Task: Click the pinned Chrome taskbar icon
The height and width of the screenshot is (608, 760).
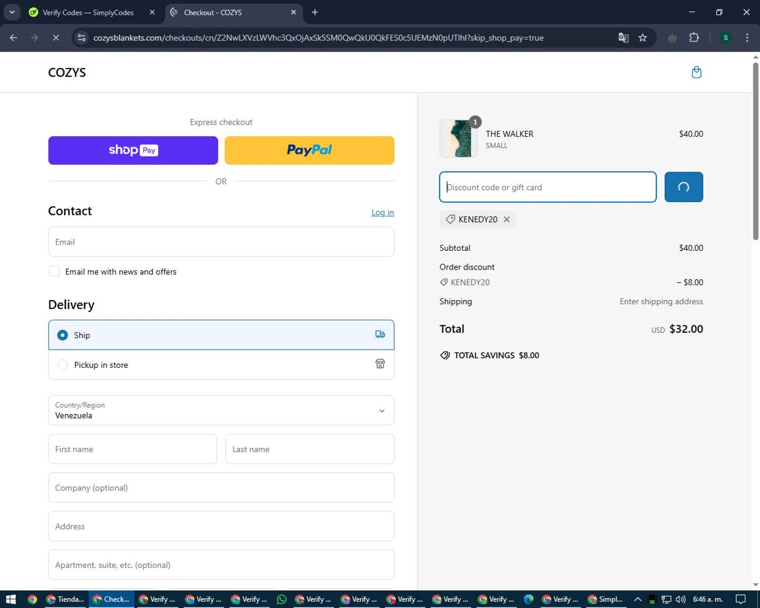Action: pyautogui.click(x=32, y=599)
